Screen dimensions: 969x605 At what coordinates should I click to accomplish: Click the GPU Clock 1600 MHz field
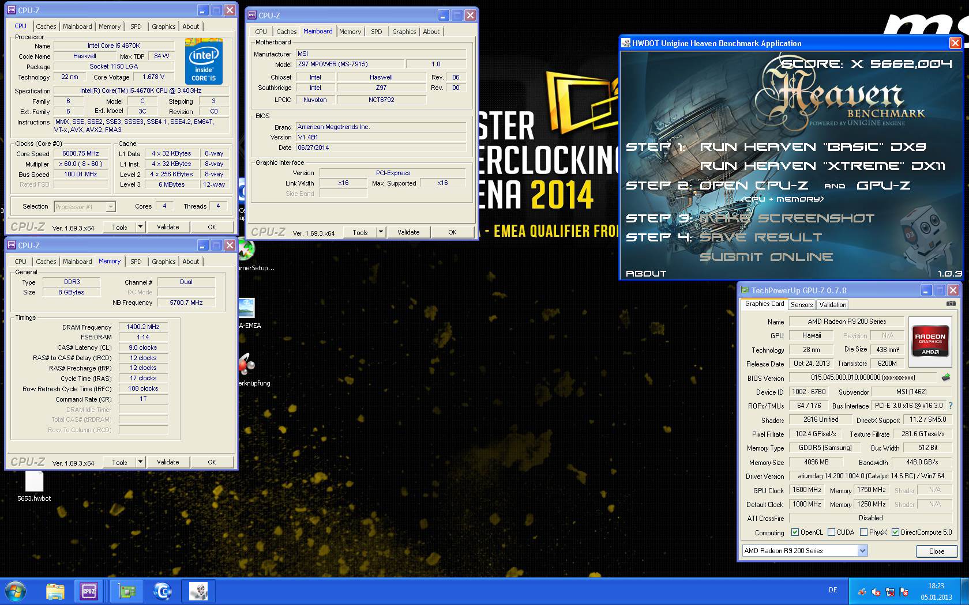(x=807, y=490)
